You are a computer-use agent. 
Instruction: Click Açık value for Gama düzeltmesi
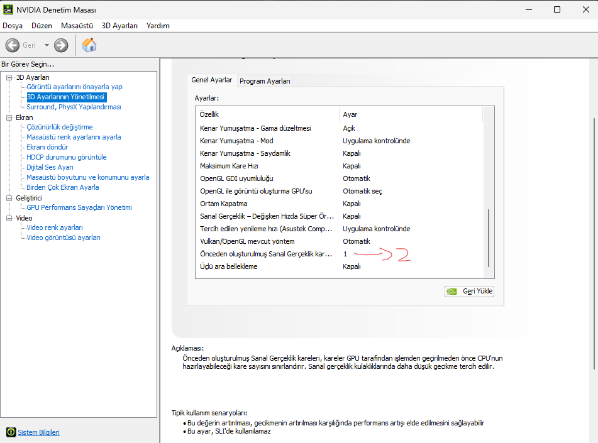pyautogui.click(x=349, y=128)
